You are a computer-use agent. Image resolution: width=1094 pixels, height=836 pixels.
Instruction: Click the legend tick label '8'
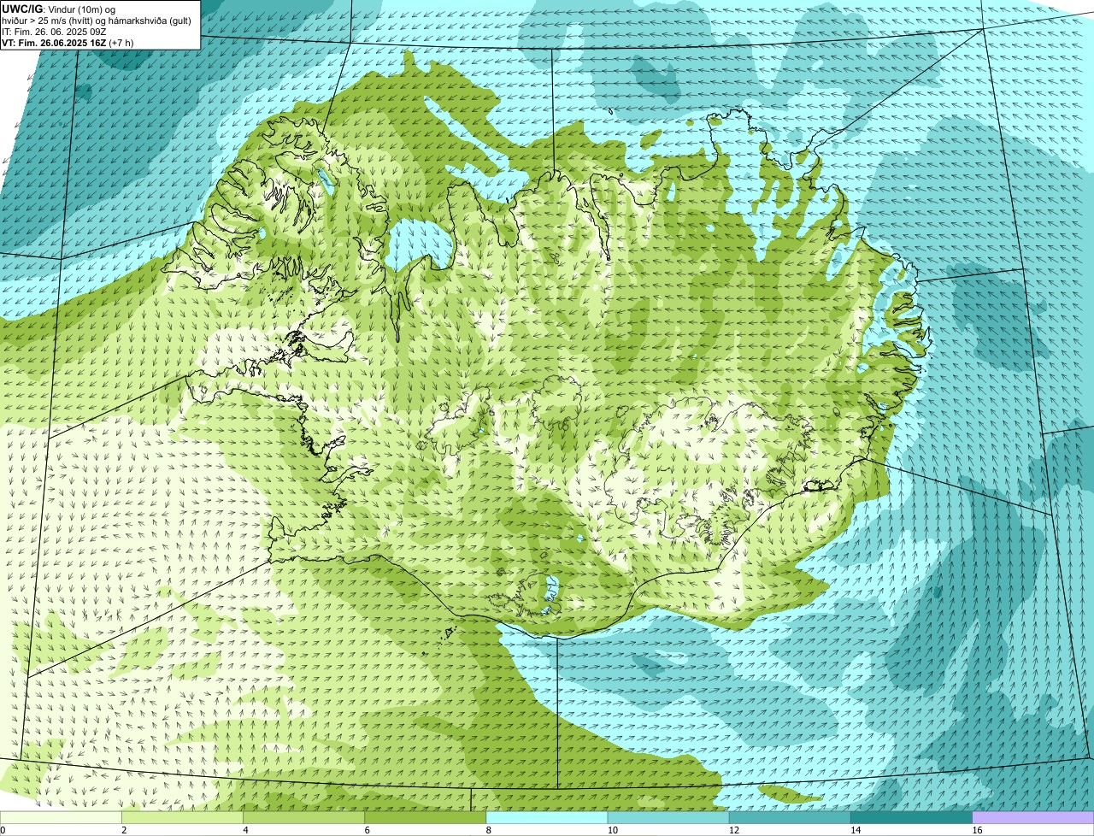pos(488,830)
